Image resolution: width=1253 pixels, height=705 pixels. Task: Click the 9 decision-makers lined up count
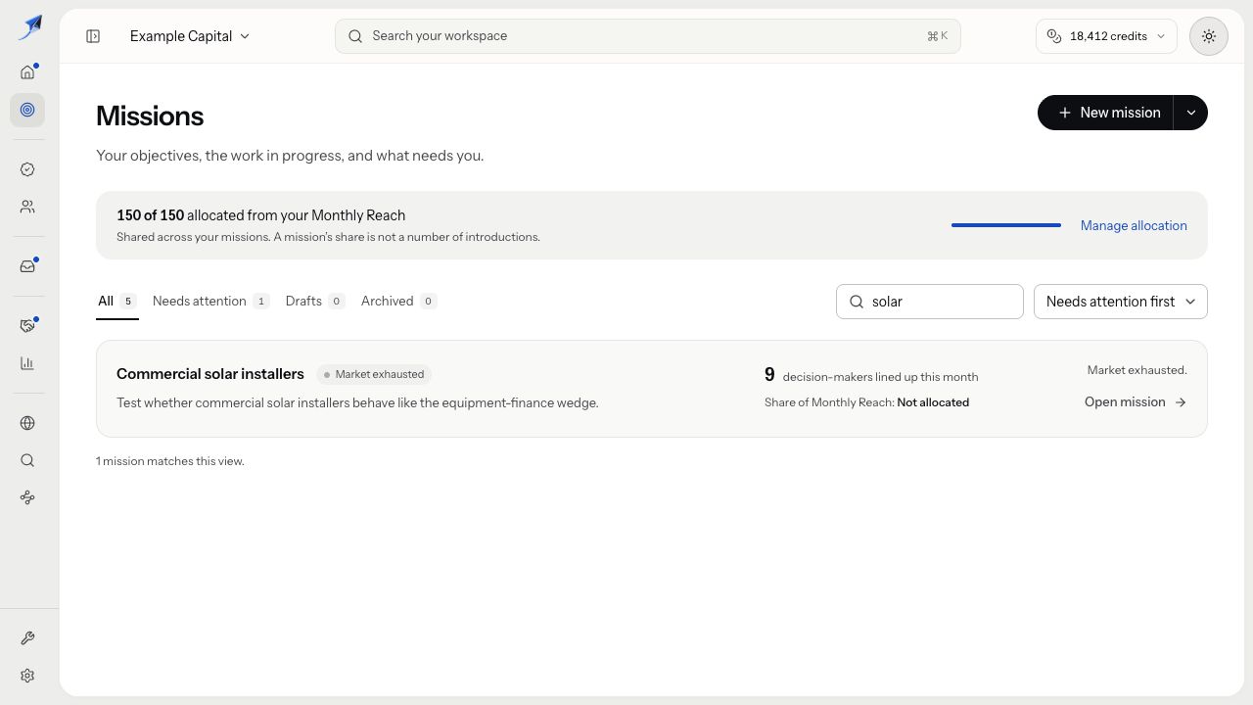pyautogui.click(x=871, y=375)
